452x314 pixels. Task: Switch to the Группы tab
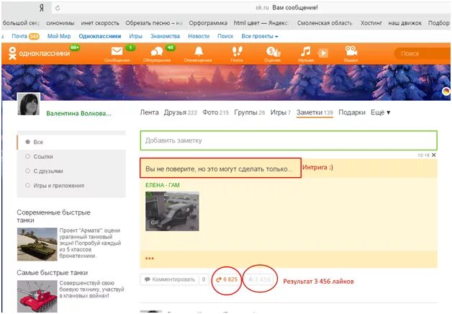pos(250,112)
